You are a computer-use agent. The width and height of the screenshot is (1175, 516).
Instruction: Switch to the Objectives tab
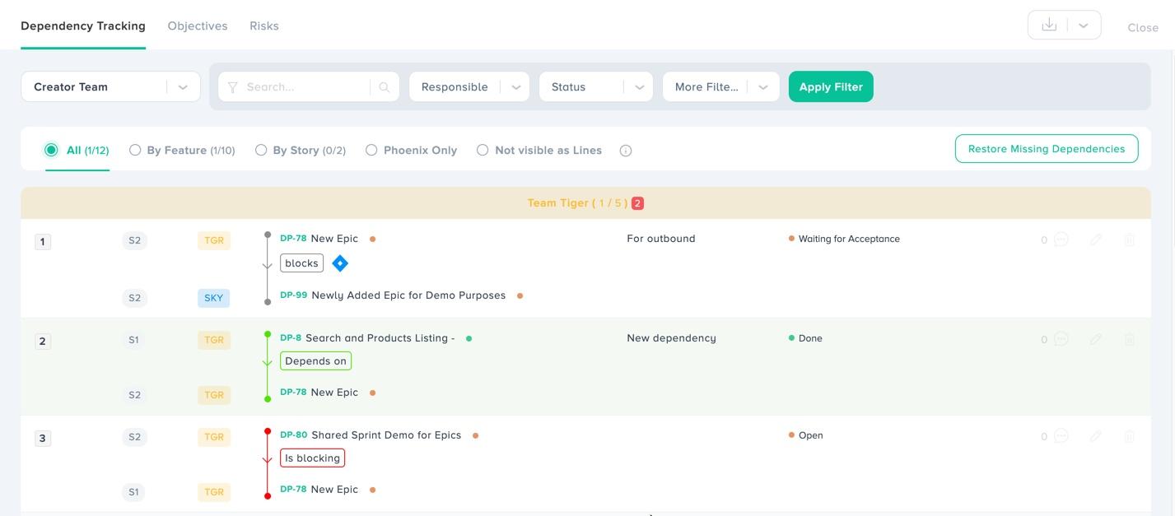coord(198,26)
